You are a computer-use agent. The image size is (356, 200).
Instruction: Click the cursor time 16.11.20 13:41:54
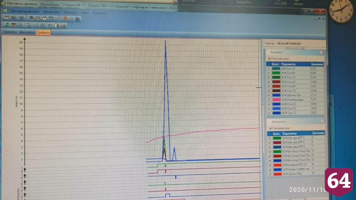289,43
